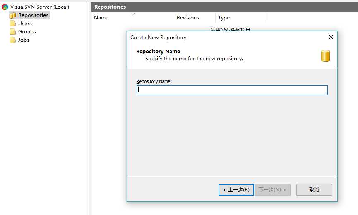Screen dimensions: 358x215
Task: Click the bold Repository Name heading
Action: (158, 52)
